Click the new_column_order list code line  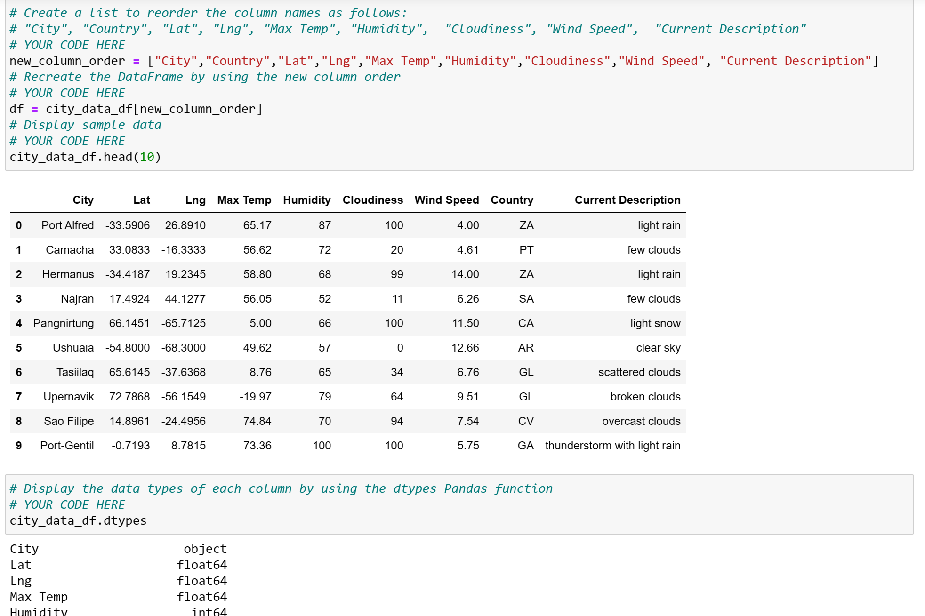click(444, 61)
